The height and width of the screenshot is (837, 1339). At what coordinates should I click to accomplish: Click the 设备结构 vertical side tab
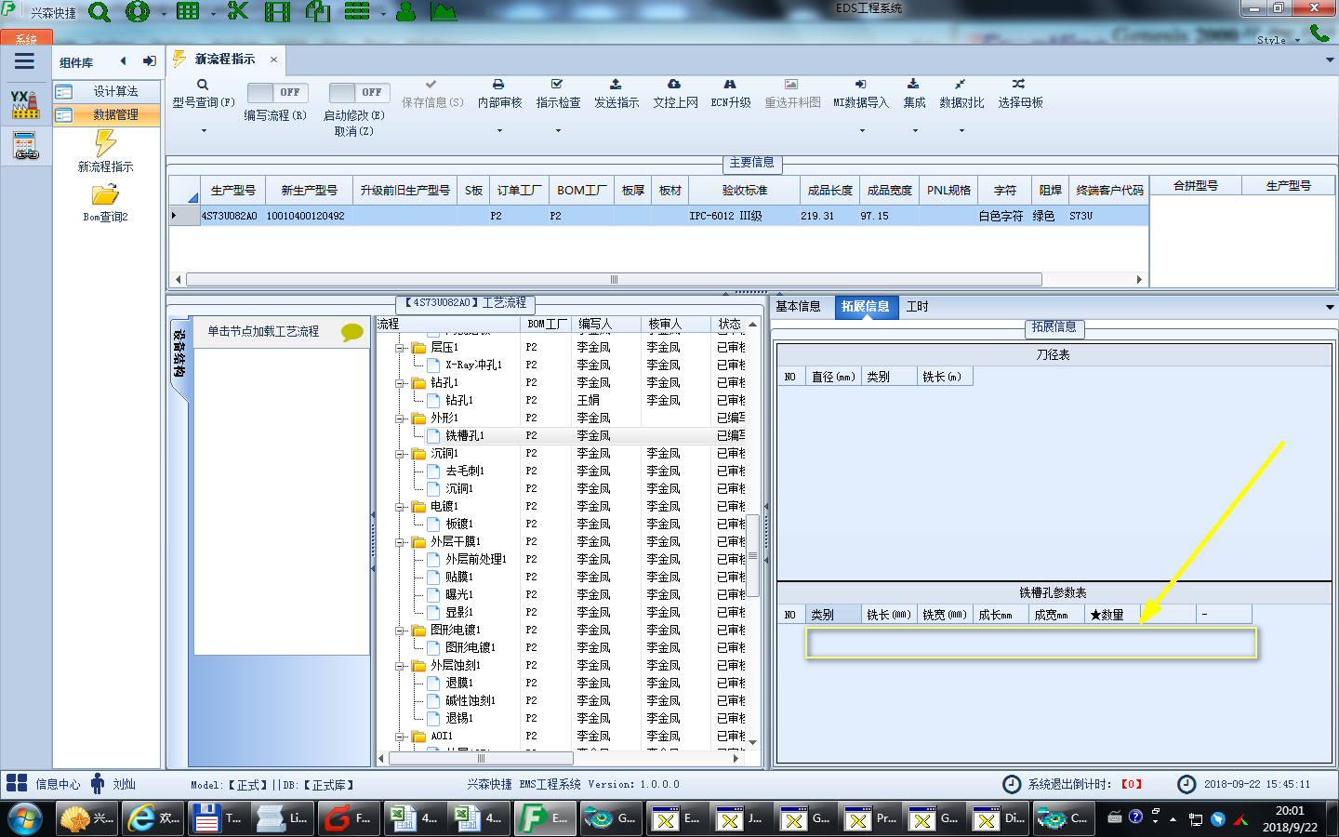[179, 353]
